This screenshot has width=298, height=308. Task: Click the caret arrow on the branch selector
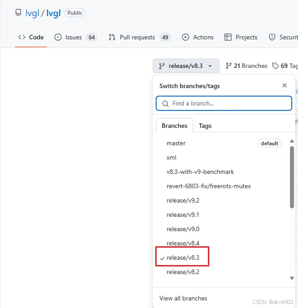(x=210, y=66)
